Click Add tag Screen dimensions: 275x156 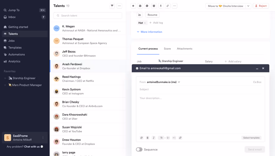coord(156,23)
